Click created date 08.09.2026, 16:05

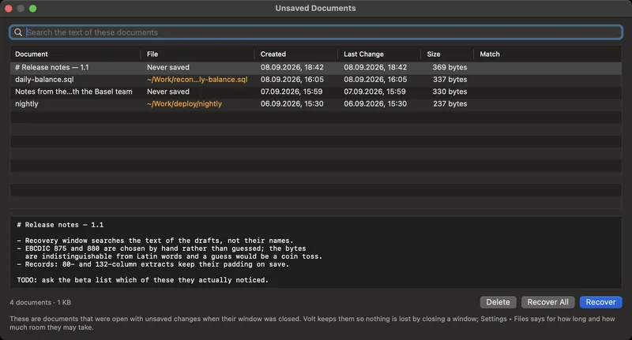292,79
